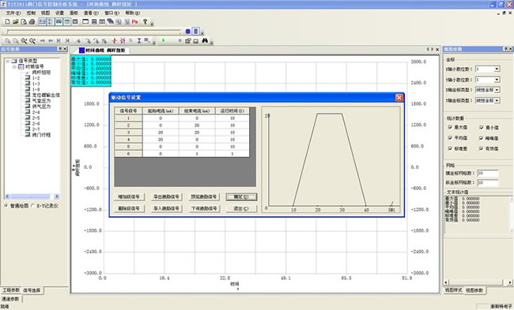
Task: Click the 确定 button in dialog
Action: coord(241,197)
